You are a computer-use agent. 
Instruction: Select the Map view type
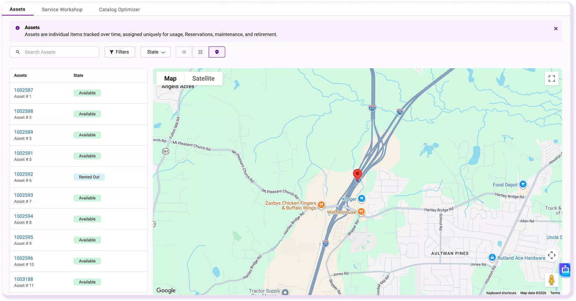[170, 79]
